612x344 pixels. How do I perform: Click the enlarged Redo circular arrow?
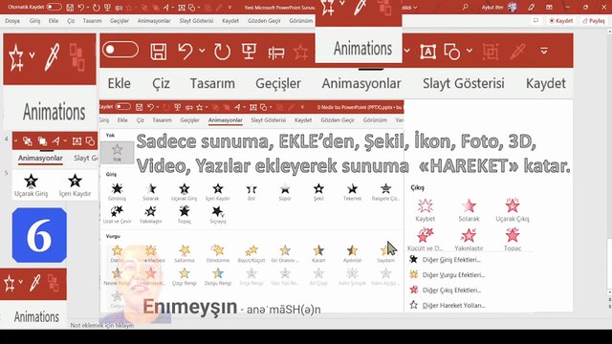point(222,51)
